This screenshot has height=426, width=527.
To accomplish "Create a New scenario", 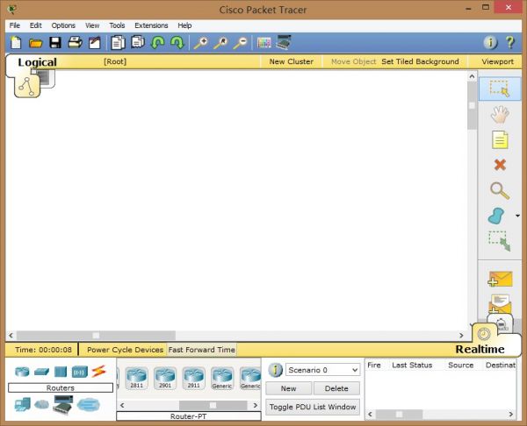I will pyautogui.click(x=288, y=388).
